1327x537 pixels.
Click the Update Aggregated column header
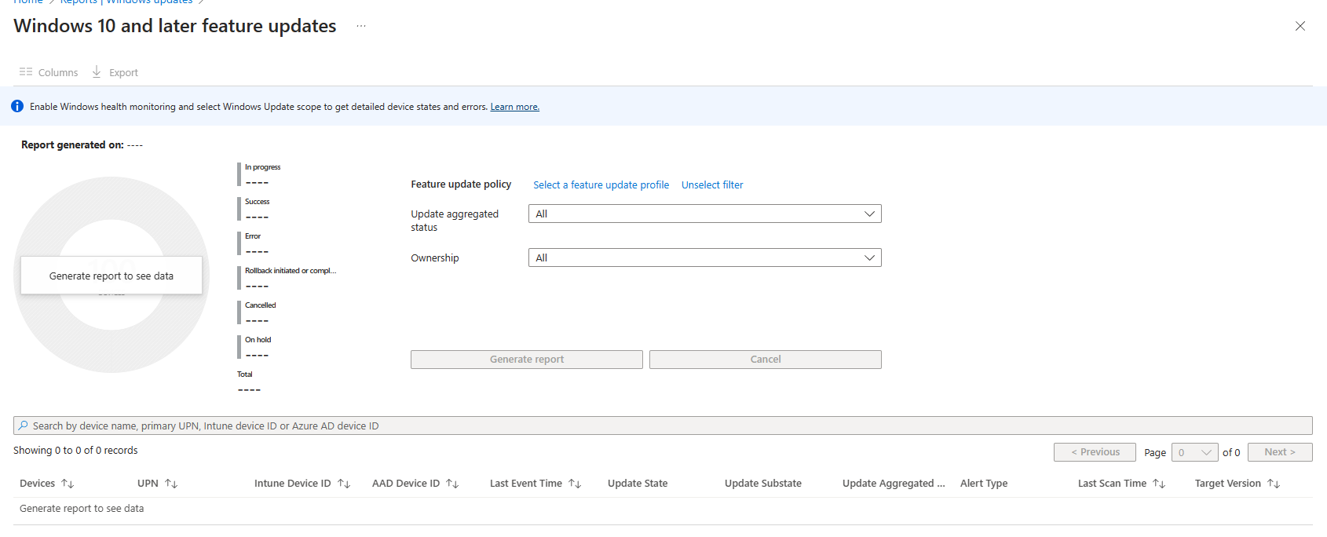coord(894,484)
